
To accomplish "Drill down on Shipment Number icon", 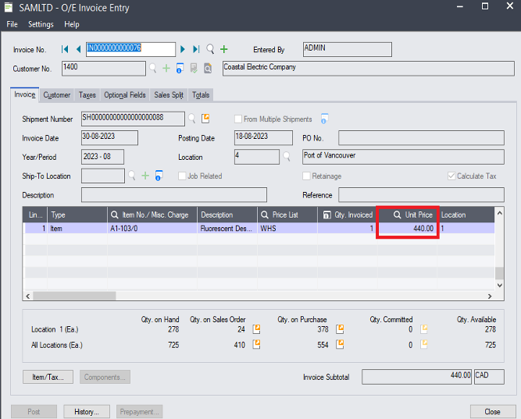I will [x=205, y=119].
